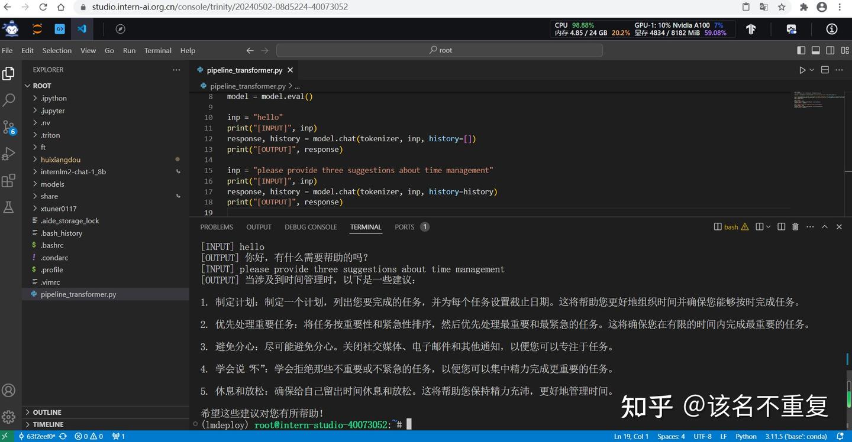
Task: Open the new terminal launch profile dropdown
Action: click(x=768, y=227)
